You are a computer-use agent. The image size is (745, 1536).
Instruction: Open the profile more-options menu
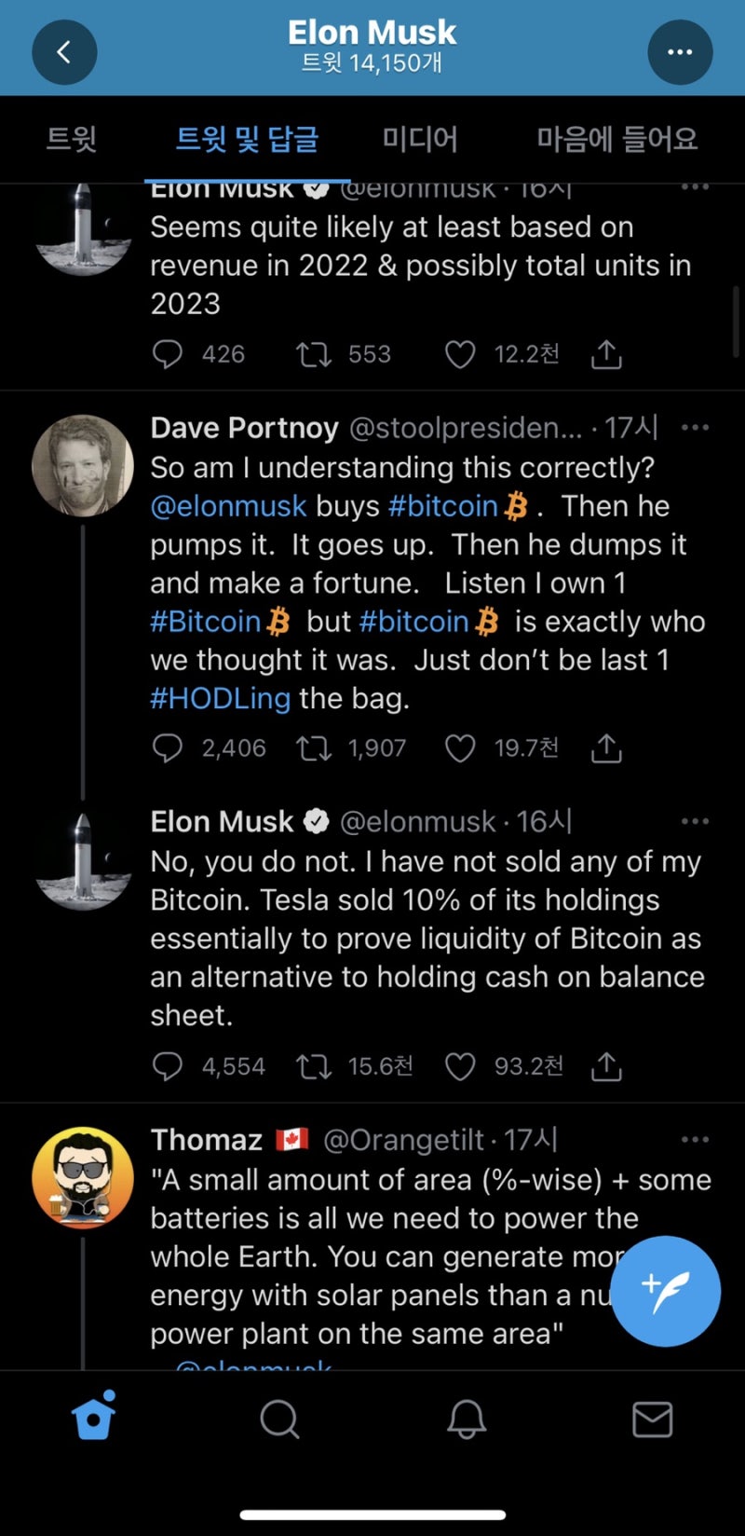click(x=680, y=52)
